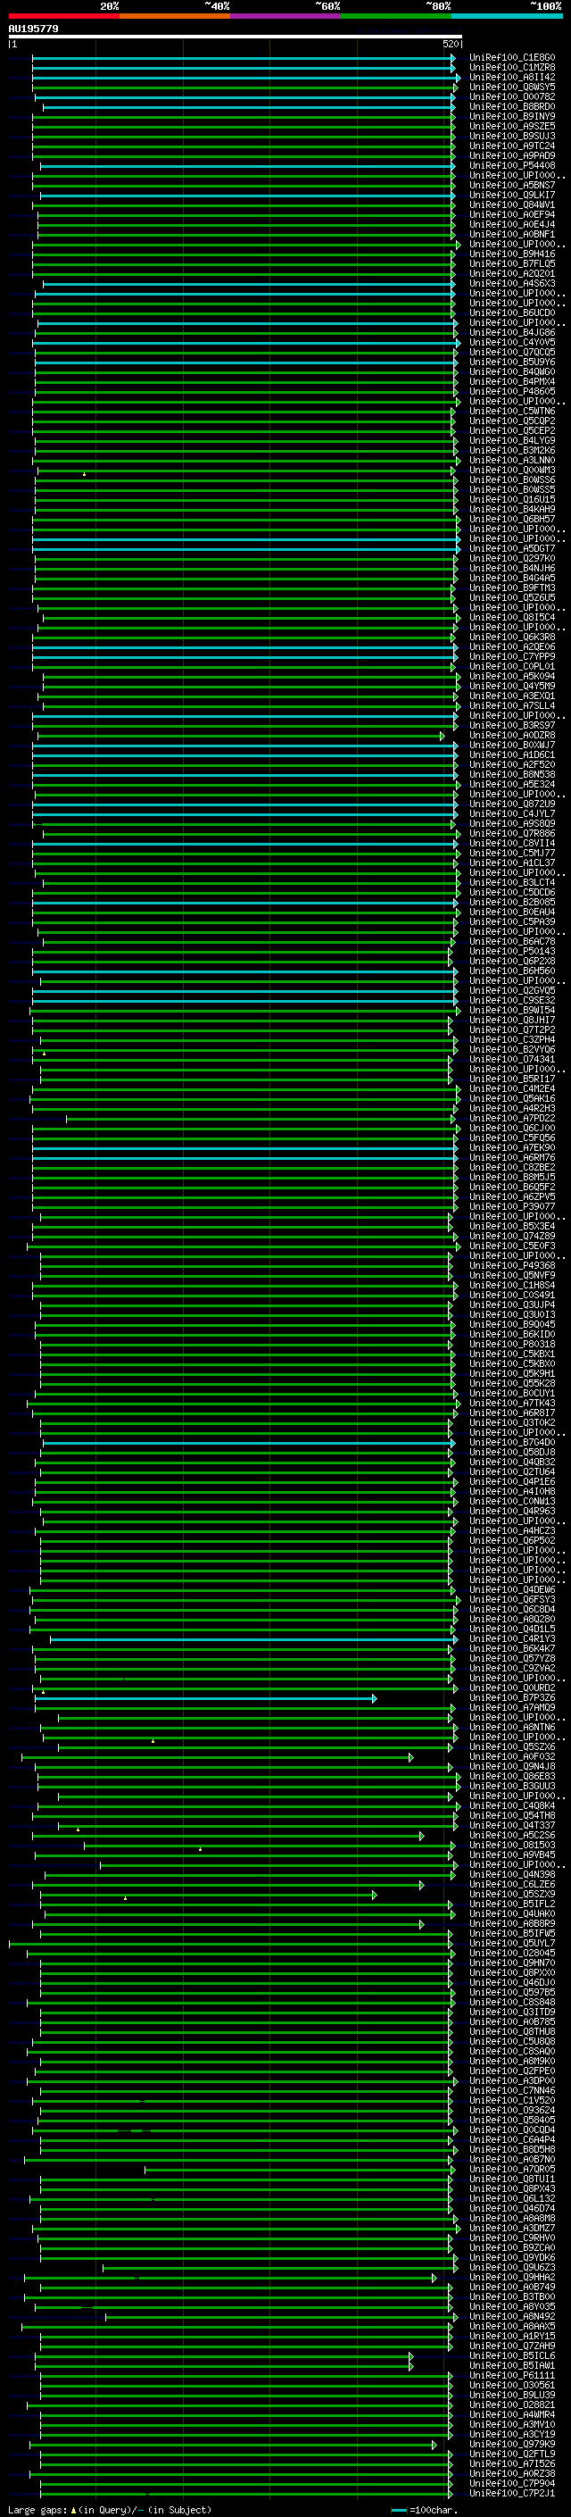Select hit label UniRef100_B0XWJ7
Viewport: 571px width, 2517px height.
click(x=511, y=746)
